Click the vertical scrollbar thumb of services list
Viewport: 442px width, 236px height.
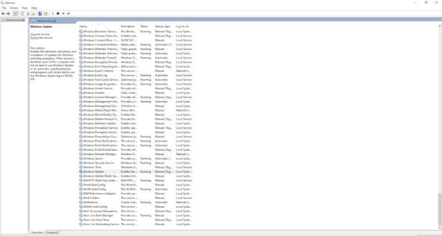tap(440, 209)
